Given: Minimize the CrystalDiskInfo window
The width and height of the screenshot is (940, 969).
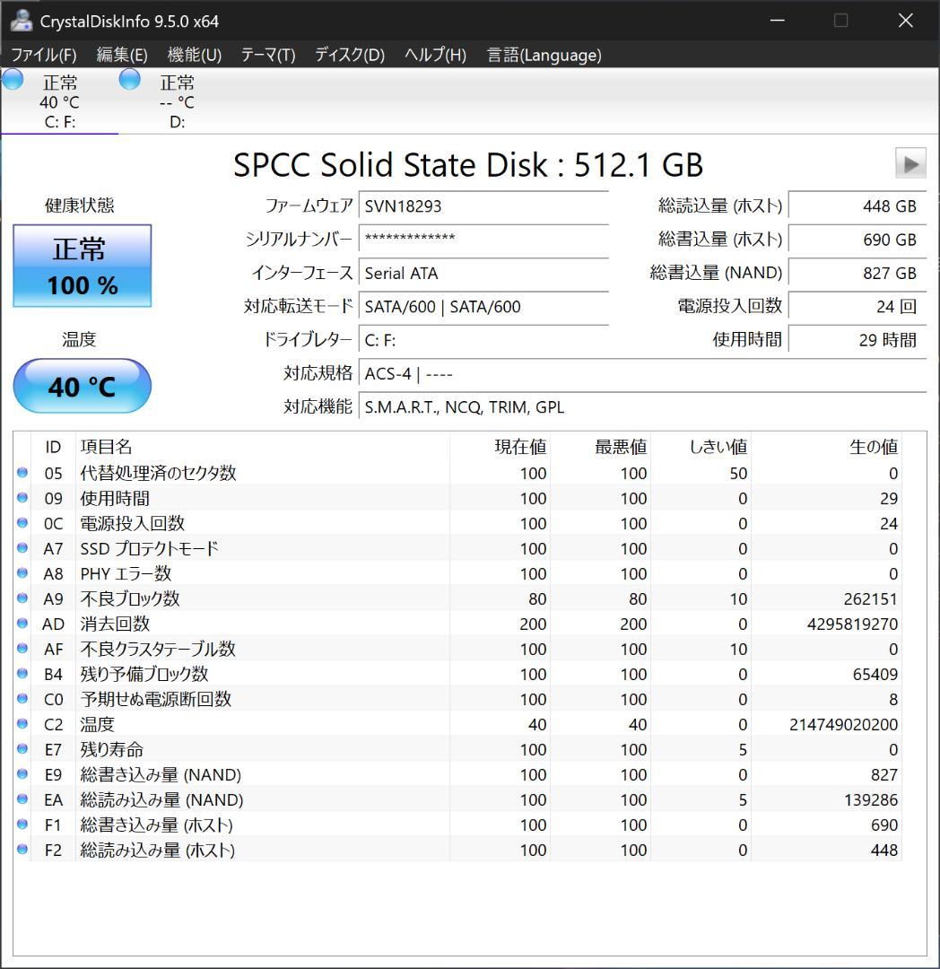Looking at the screenshot, I should [x=778, y=21].
